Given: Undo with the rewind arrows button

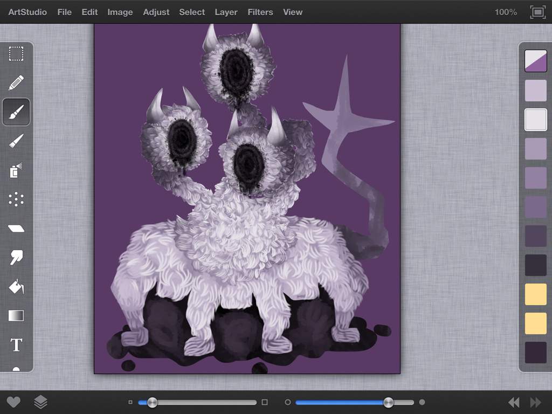Looking at the screenshot, I should pyautogui.click(x=514, y=402).
